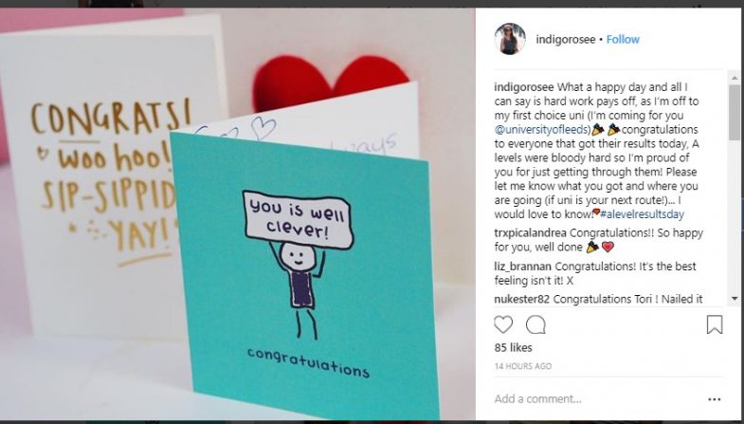This screenshot has height=424, width=744.
Task: Like the post with heart icon
Action: (x=503, y=324)
